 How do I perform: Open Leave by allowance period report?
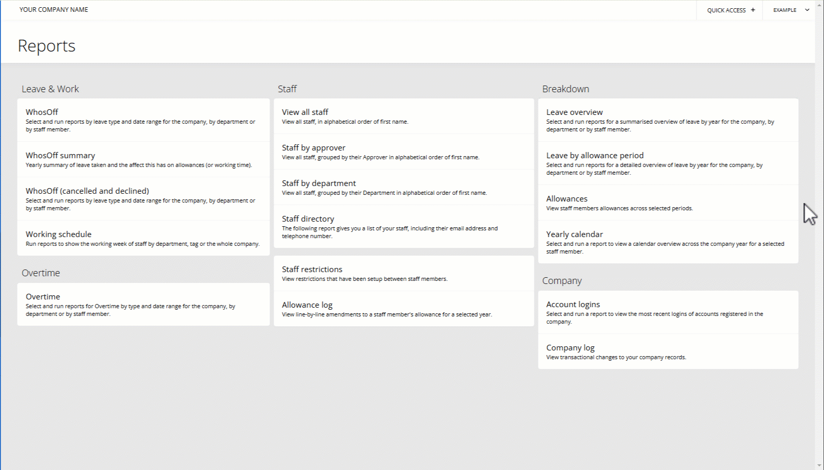(x=668, y=163)
